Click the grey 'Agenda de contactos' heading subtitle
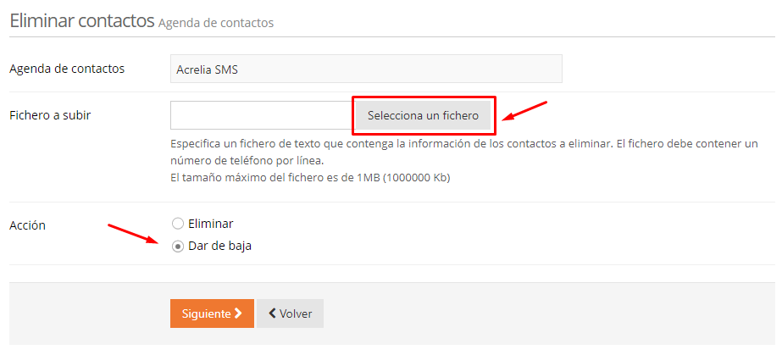This screenshot has width=782, height=355. 216,23
